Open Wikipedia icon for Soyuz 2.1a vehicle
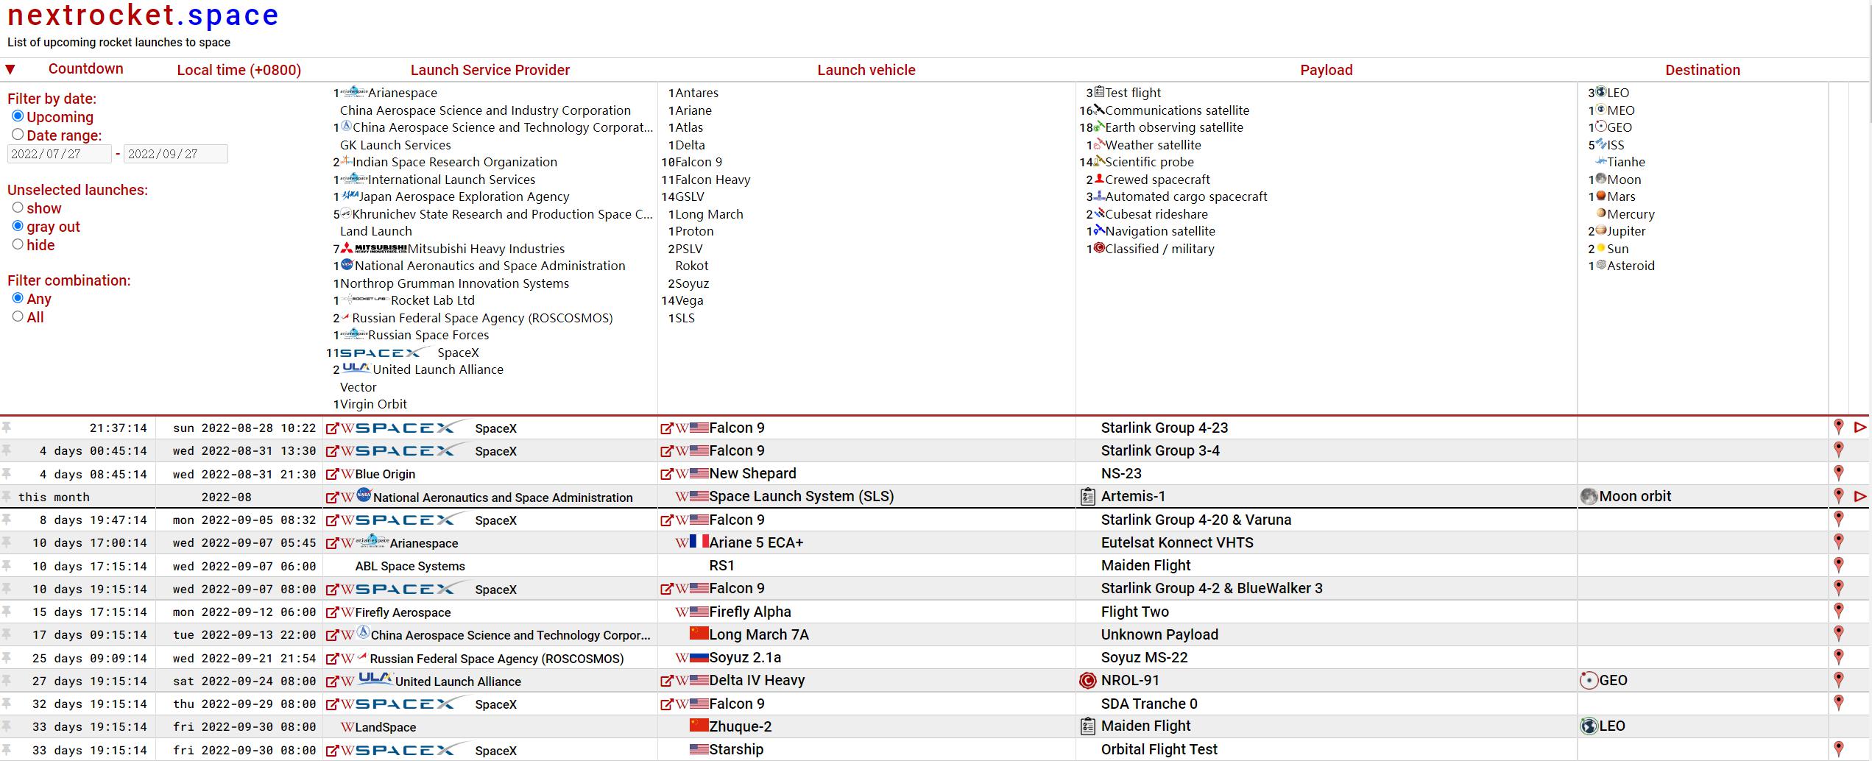Screen dimensions: 1872x761 [x=682, y=658]
